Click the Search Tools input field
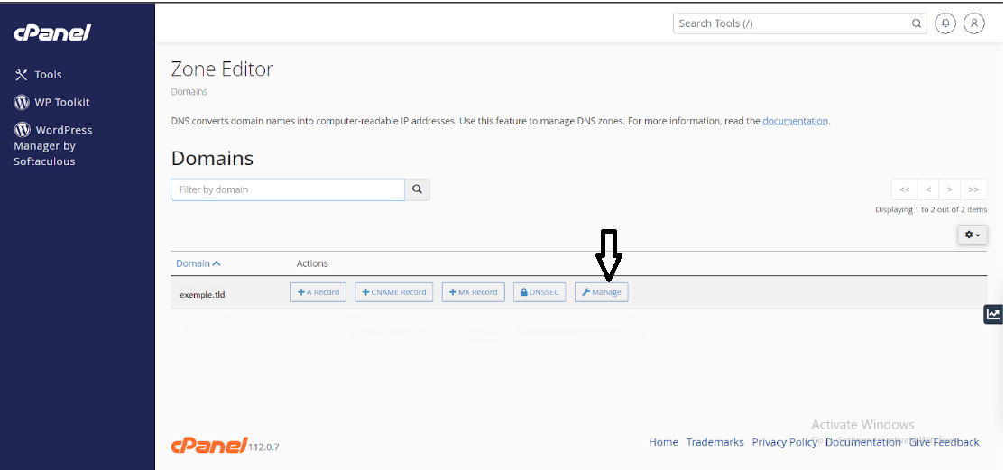 point(790,23)
